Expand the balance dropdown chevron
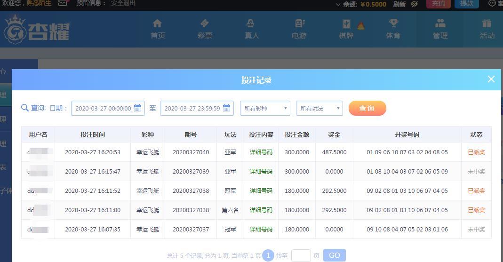 pyautogui.click(x=338, y=4)
